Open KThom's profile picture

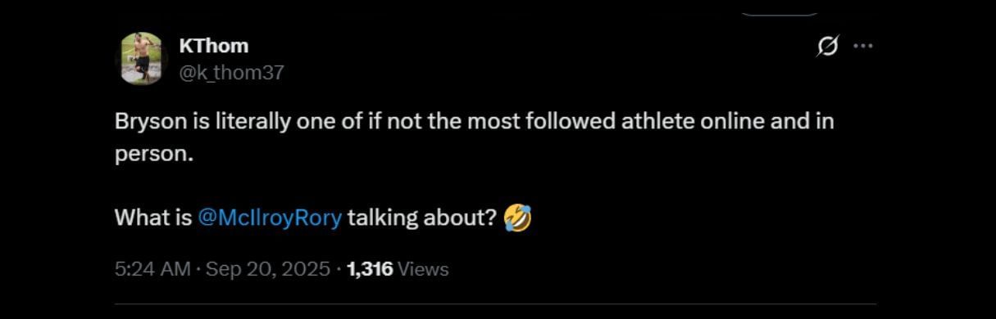tap(142, 58)
